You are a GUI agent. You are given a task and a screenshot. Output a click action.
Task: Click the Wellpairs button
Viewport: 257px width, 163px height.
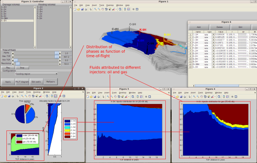tap(51, 82)
